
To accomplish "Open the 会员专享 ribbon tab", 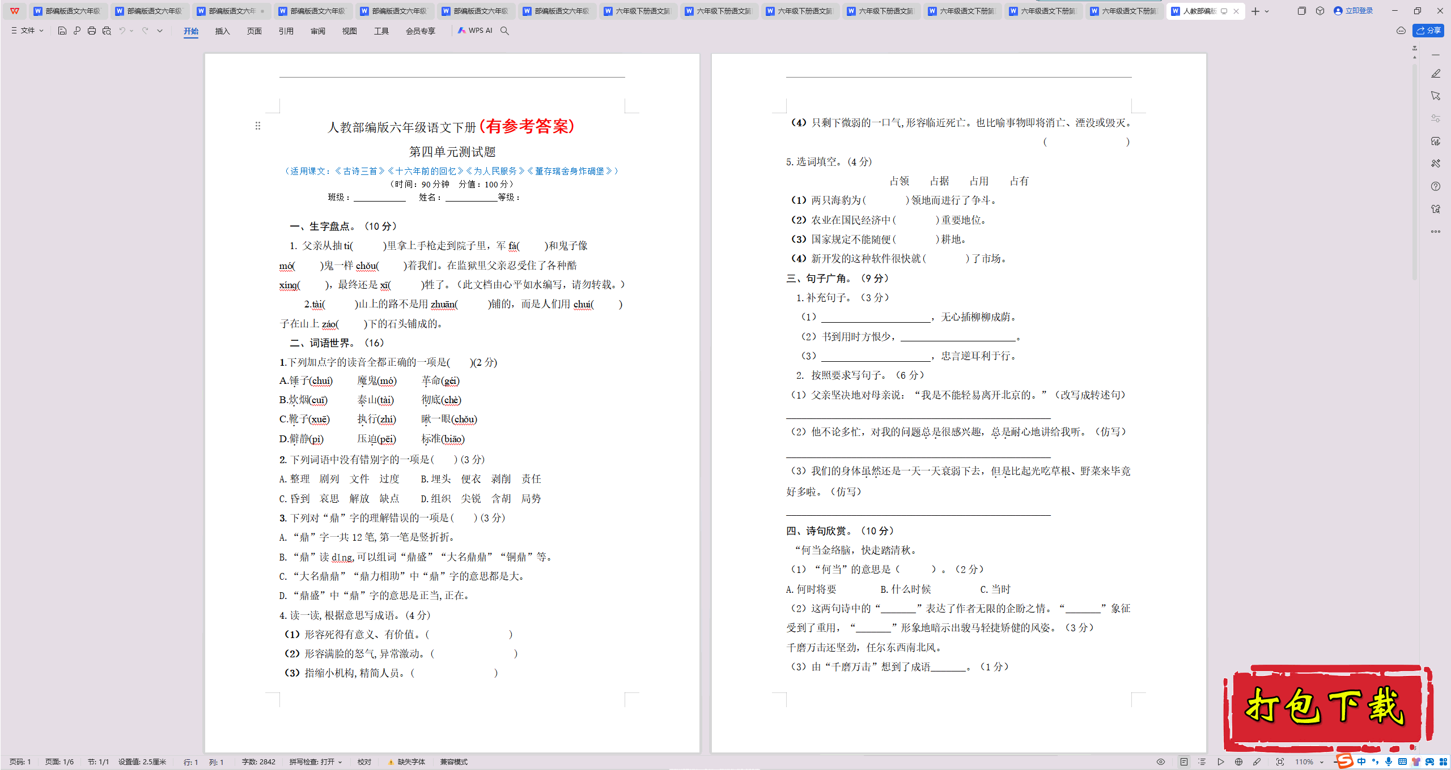I will (x=420, y=31).
